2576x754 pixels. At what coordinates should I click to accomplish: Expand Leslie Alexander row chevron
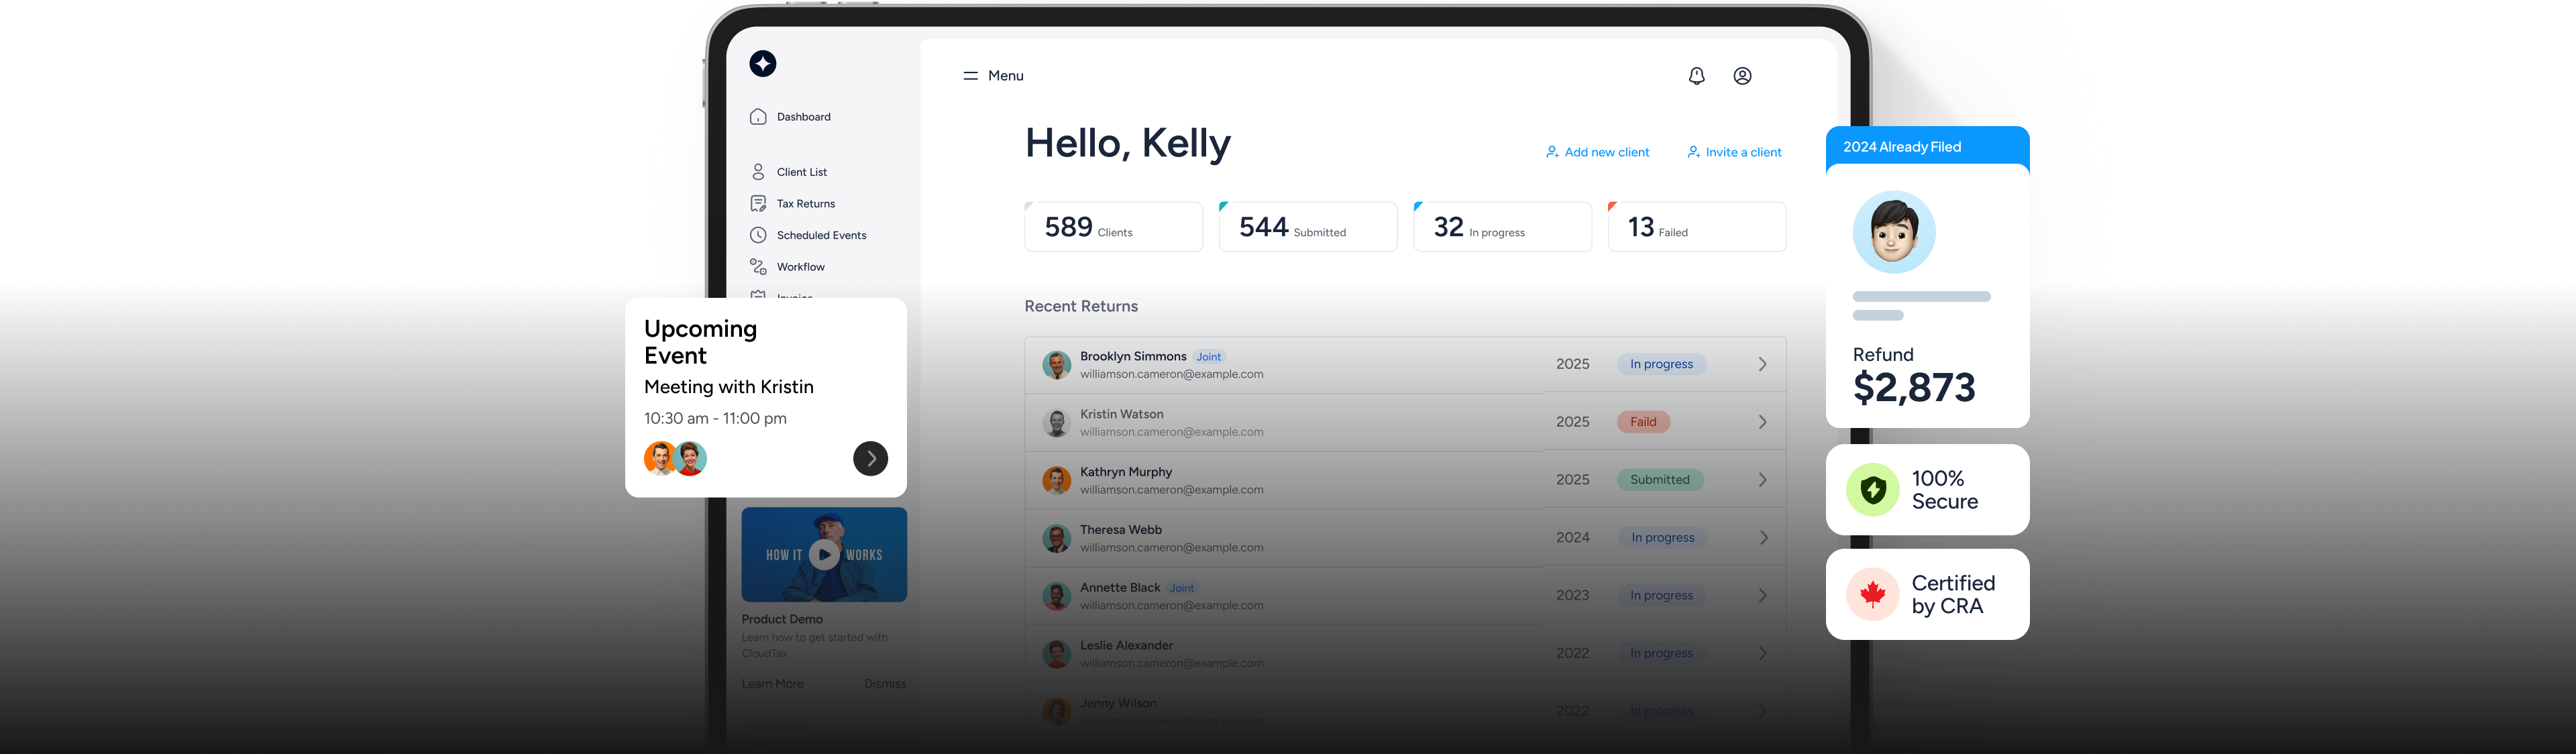1762,654
